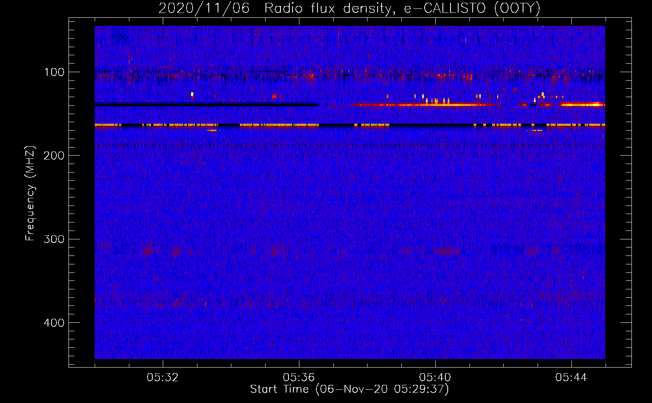The height and width of the screenshot is (403, 652).
Task: Click the 'Start Time (06-Nov-20 05:29:37)' axis label
Action: 349,389
